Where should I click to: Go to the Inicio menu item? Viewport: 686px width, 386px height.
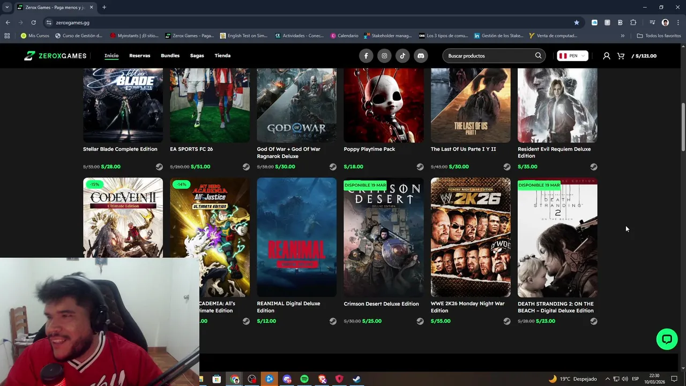(x=111, y=56)
